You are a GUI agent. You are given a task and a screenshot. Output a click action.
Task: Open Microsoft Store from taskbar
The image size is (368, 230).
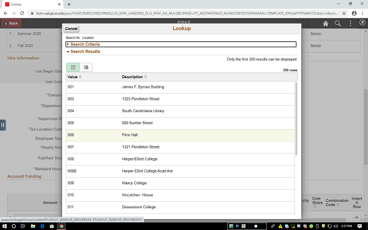coord(52,226)
